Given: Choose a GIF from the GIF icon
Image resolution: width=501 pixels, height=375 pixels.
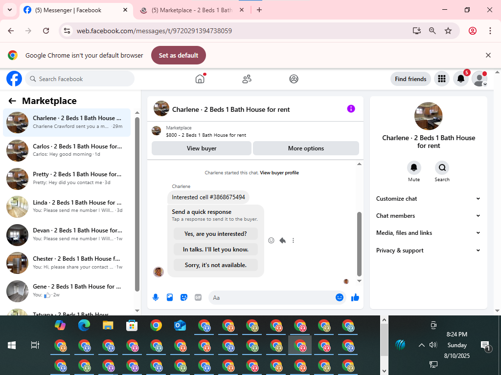Looking at the screenshot, I should point(198,297).
